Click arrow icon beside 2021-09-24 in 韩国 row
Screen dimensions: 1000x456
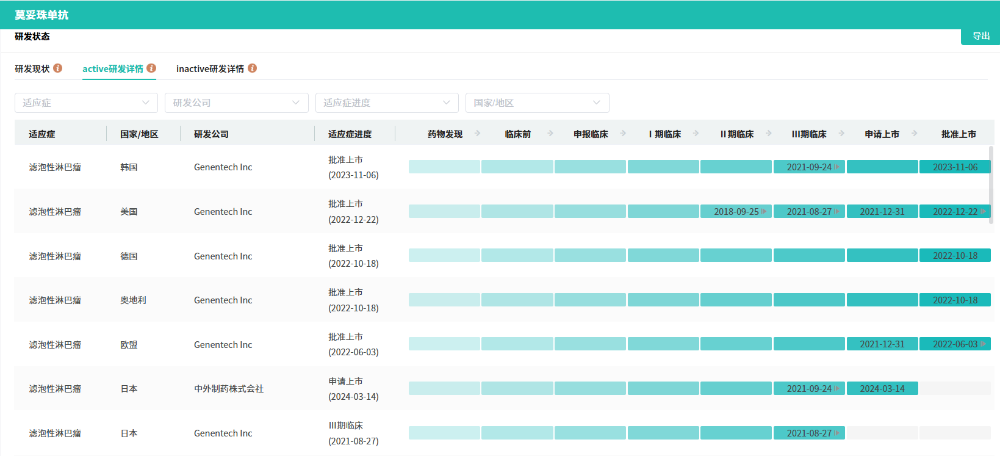click(x=837, y=167)
